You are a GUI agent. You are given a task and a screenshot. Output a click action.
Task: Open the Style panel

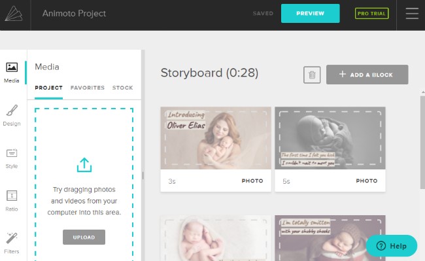click(x=12, y=158)
